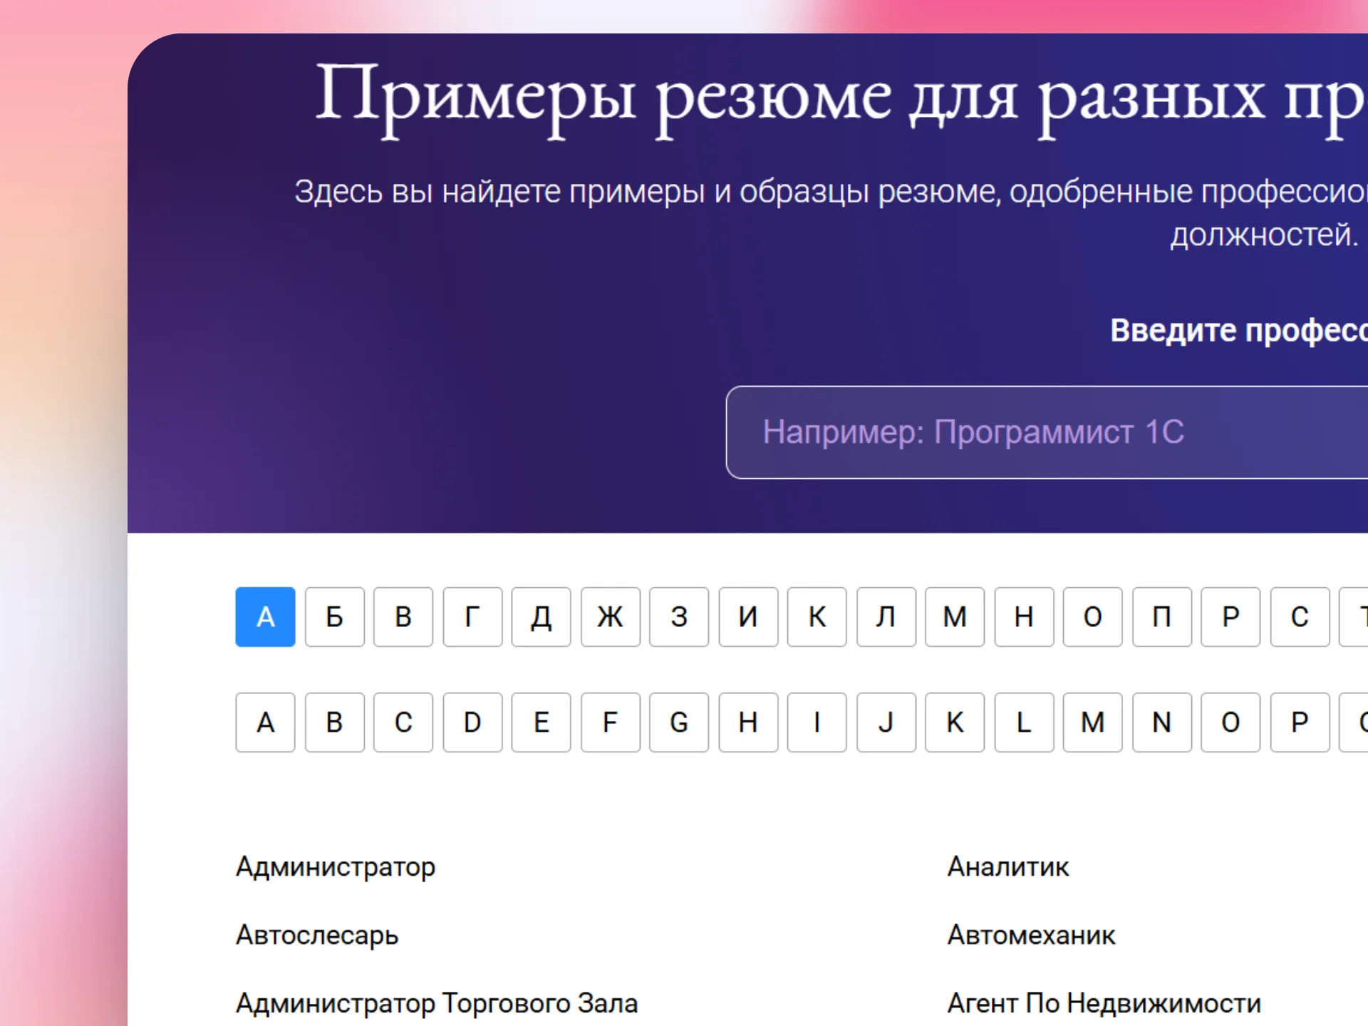Filter professions by letter «П»
Image resolution: width=1368 pixels, height=1026 pixels.
click(x=1161, y=617)
